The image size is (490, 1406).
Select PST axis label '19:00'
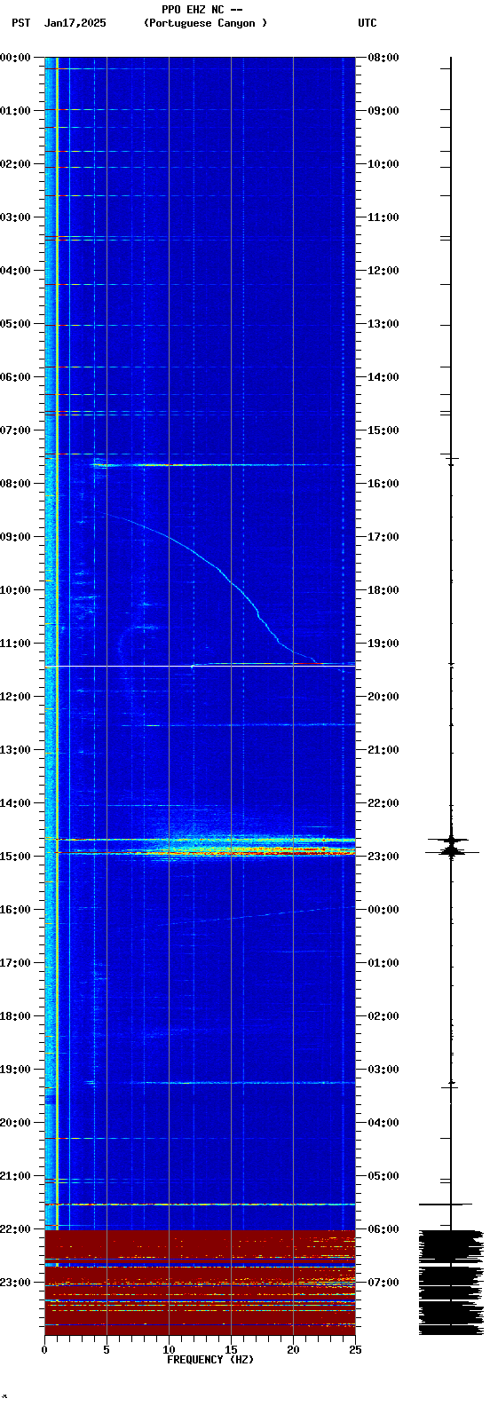click(16, 1070)
